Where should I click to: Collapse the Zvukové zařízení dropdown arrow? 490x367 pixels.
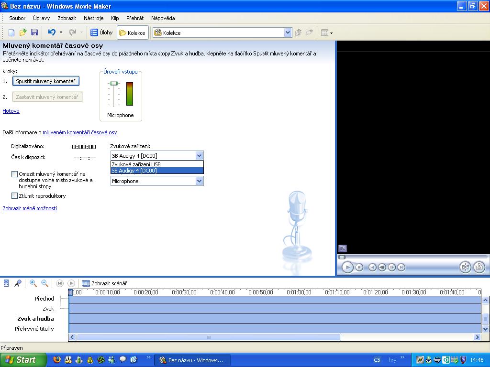click(199, 156)
